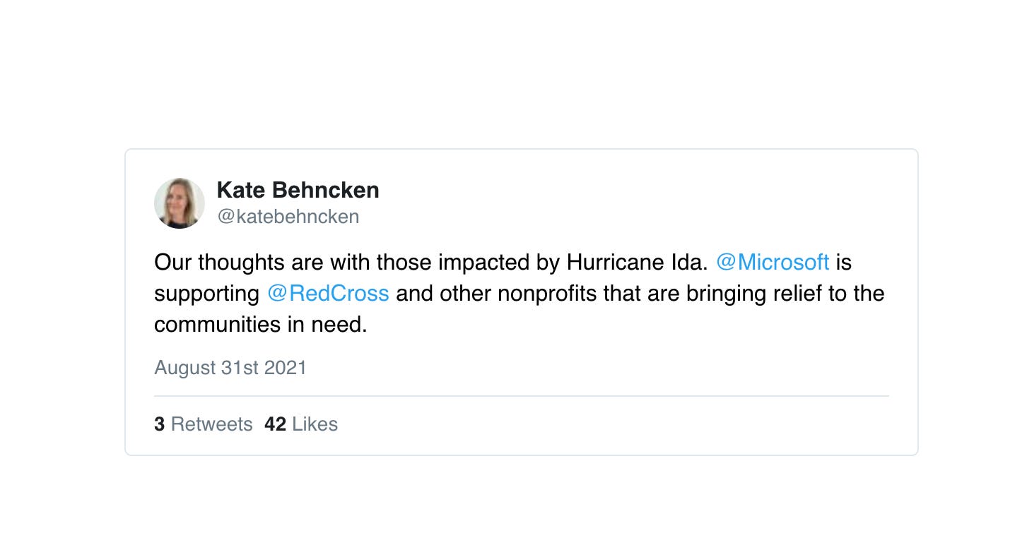
Task: View the 3 Retweets list
Action: [x=204, y=424]
